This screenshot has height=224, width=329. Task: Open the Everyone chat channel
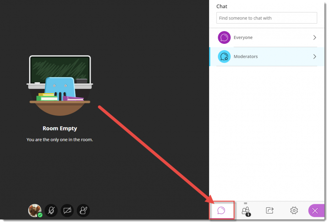[x=243, y=37]
